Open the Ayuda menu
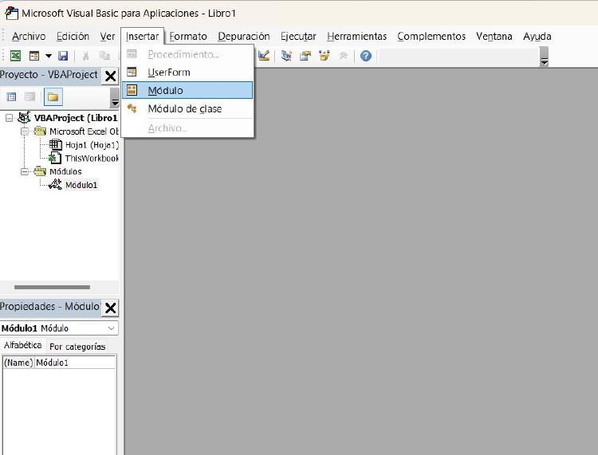Viewport: 598px width, 455px height. (x=537, y=36)
